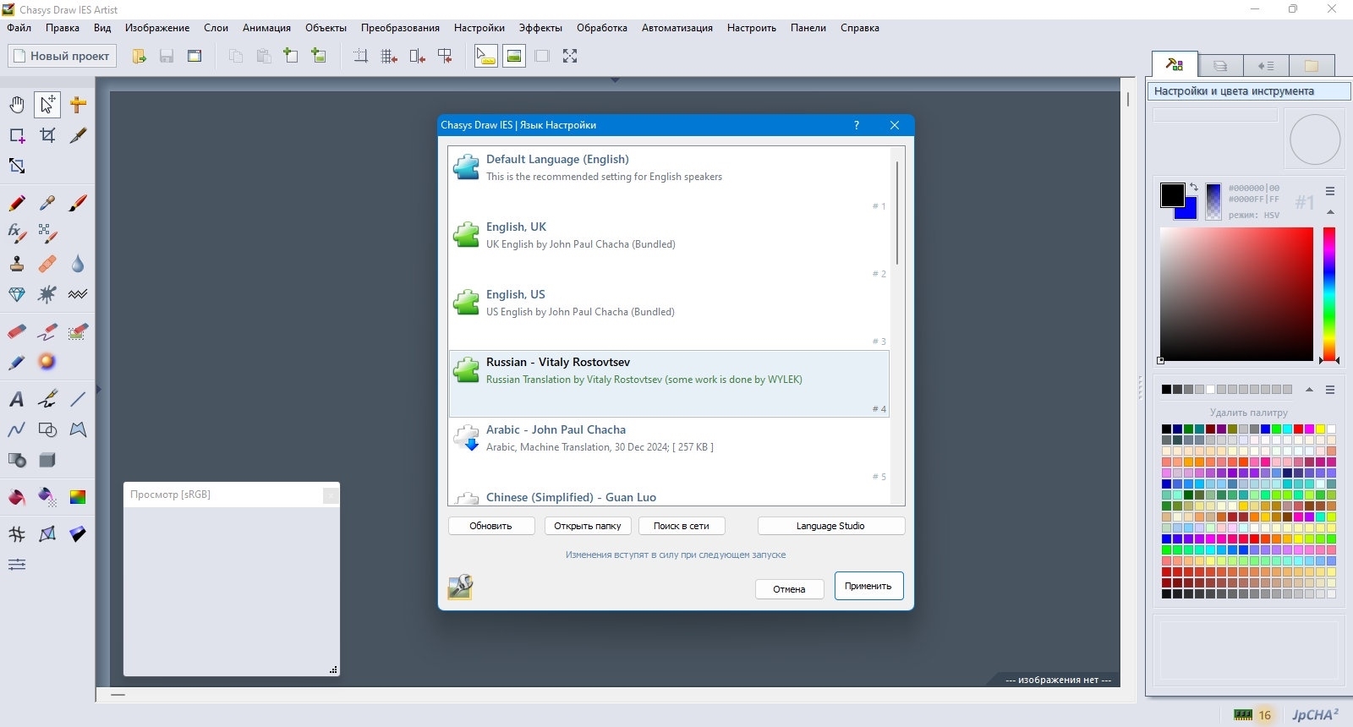Select English, UK language option
The height and width of the screenshot is (727, 1353).
pyautogui.click(x=669, y=249)
